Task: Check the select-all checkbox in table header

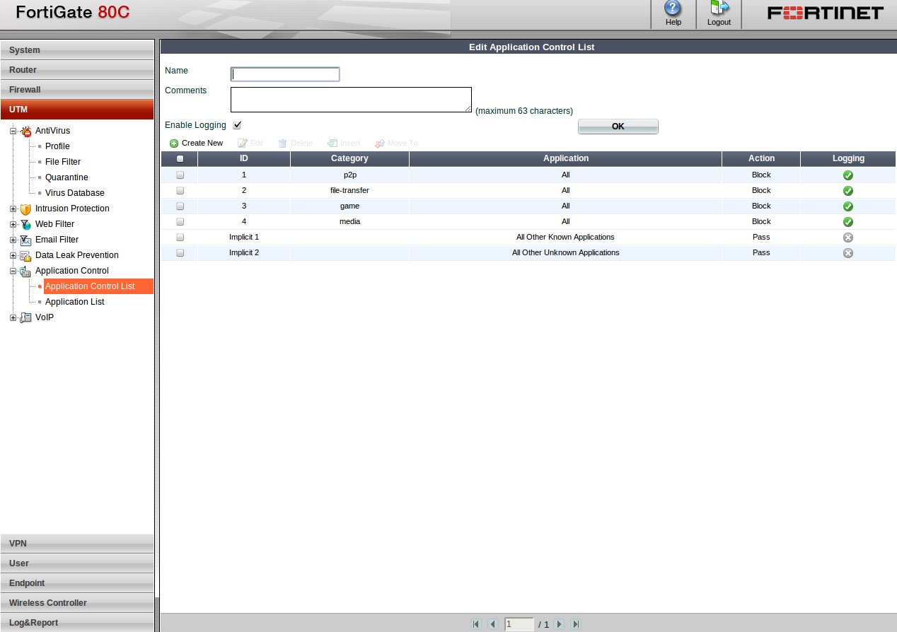Action: tap(179, 158)
